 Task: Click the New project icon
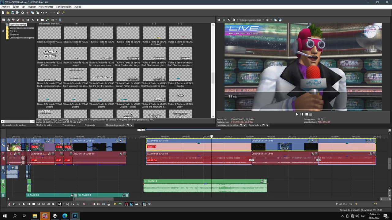pos(3,13)
